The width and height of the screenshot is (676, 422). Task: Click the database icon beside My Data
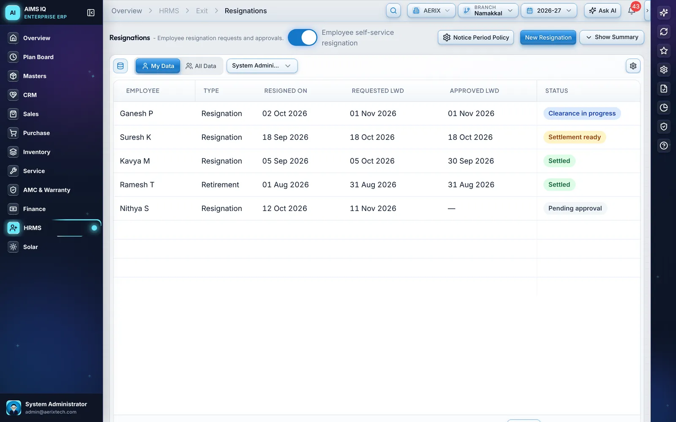pyautogui.click(x=120, y=66)
